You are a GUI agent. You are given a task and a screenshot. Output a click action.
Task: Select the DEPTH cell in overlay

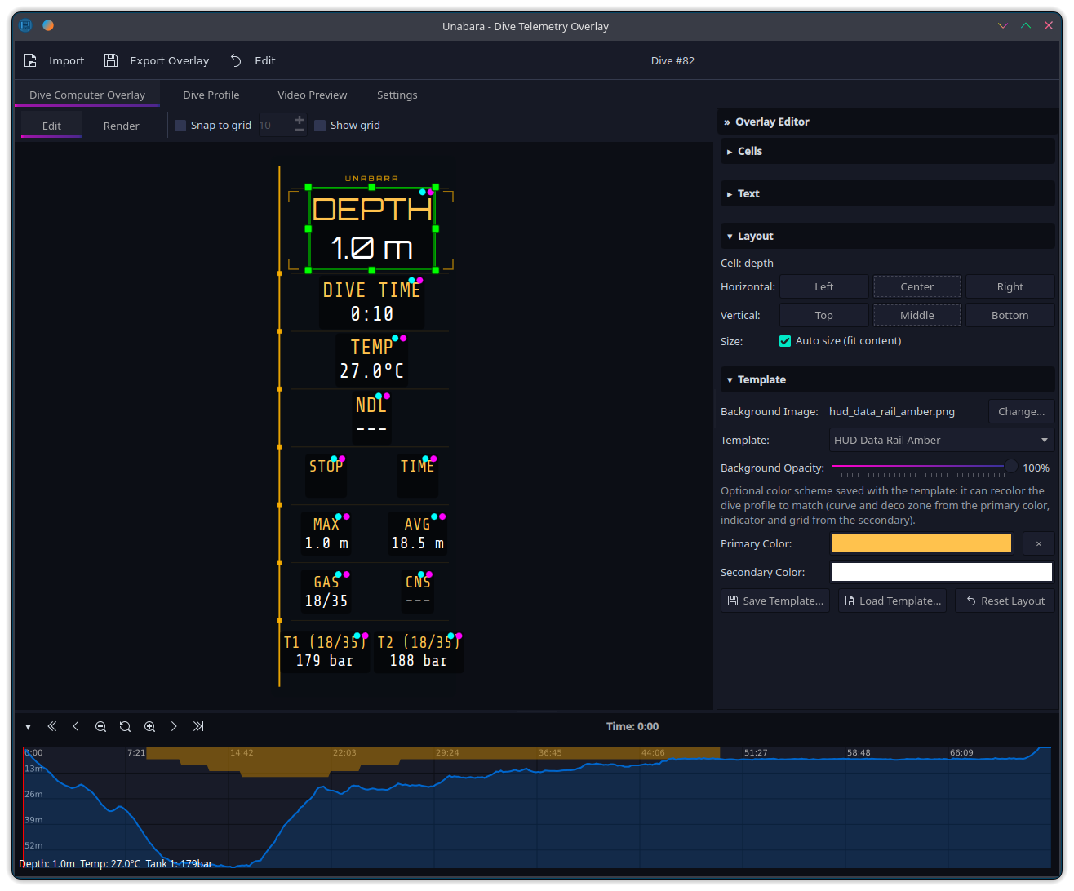pyautogui.click(x=371, y=228)
